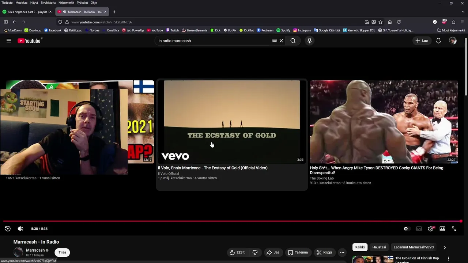Click the URL address bar
This screenshot has width=468, height=263.
pos(216,22)
